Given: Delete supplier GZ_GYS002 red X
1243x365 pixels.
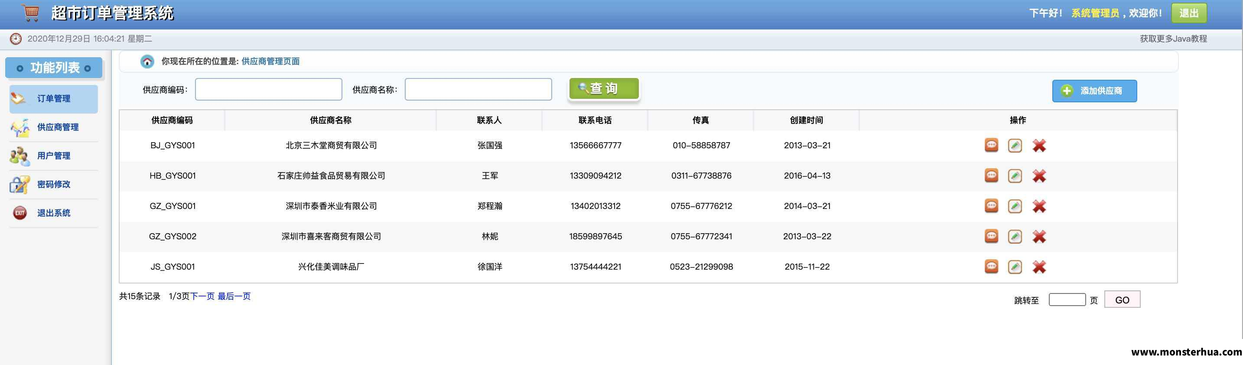Looking at the screenshot, I should click(x=1039, y=237).
